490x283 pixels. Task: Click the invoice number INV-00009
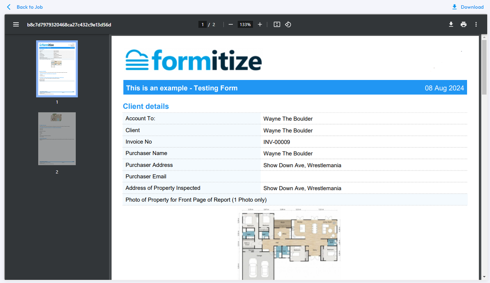pos(277,142)
